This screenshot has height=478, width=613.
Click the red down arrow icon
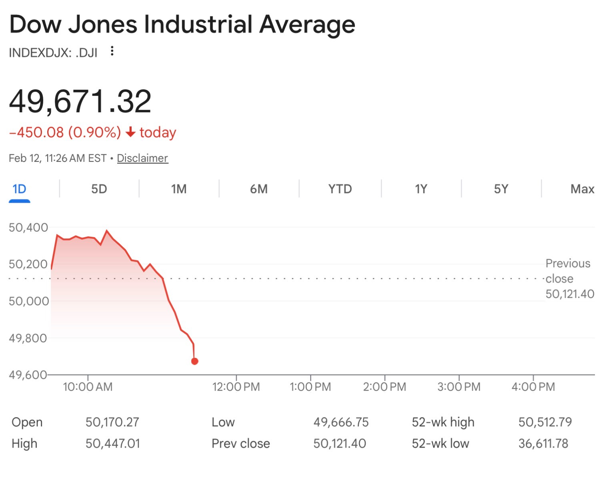130,132
